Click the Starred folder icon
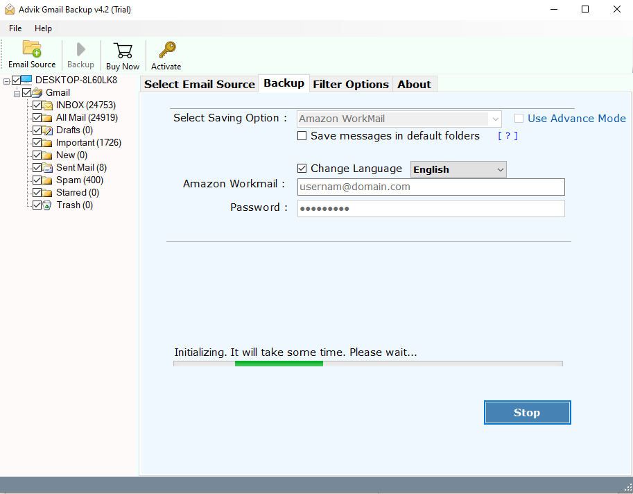 click(48, 193)
